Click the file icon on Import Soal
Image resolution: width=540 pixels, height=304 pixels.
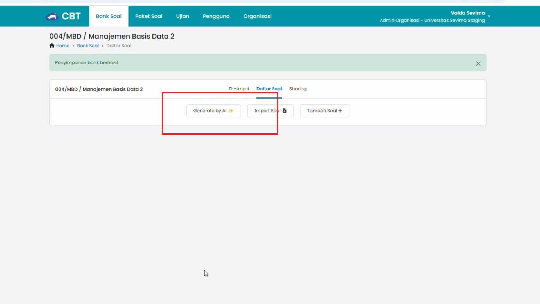(x=284, y=111)
